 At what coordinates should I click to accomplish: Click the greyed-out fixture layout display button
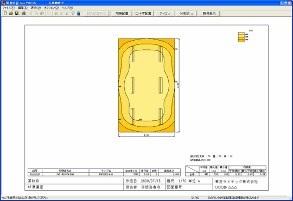[x=96, y=14]
